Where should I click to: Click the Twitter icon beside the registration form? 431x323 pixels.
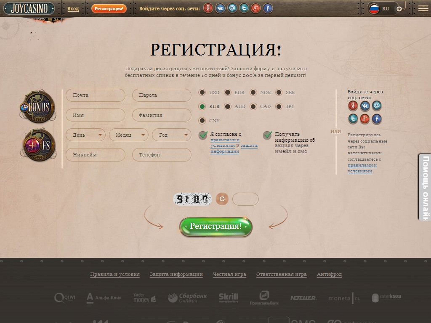click(x=353, y=119)
